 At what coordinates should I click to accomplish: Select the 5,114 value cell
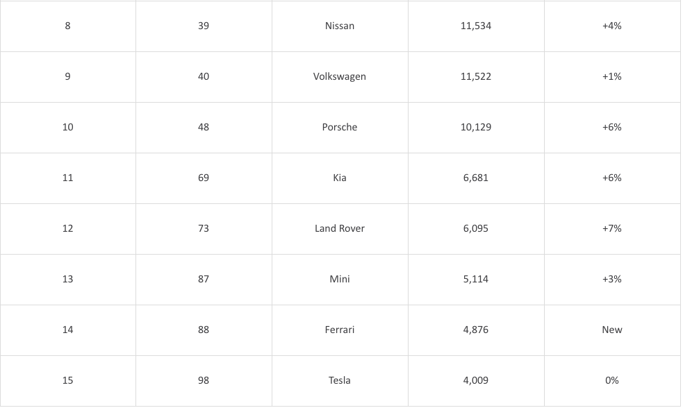[x=475, y=279]
